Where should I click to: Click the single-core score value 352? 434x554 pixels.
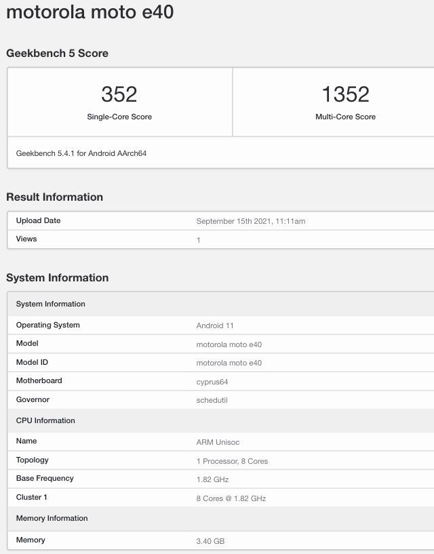(119, 94)
